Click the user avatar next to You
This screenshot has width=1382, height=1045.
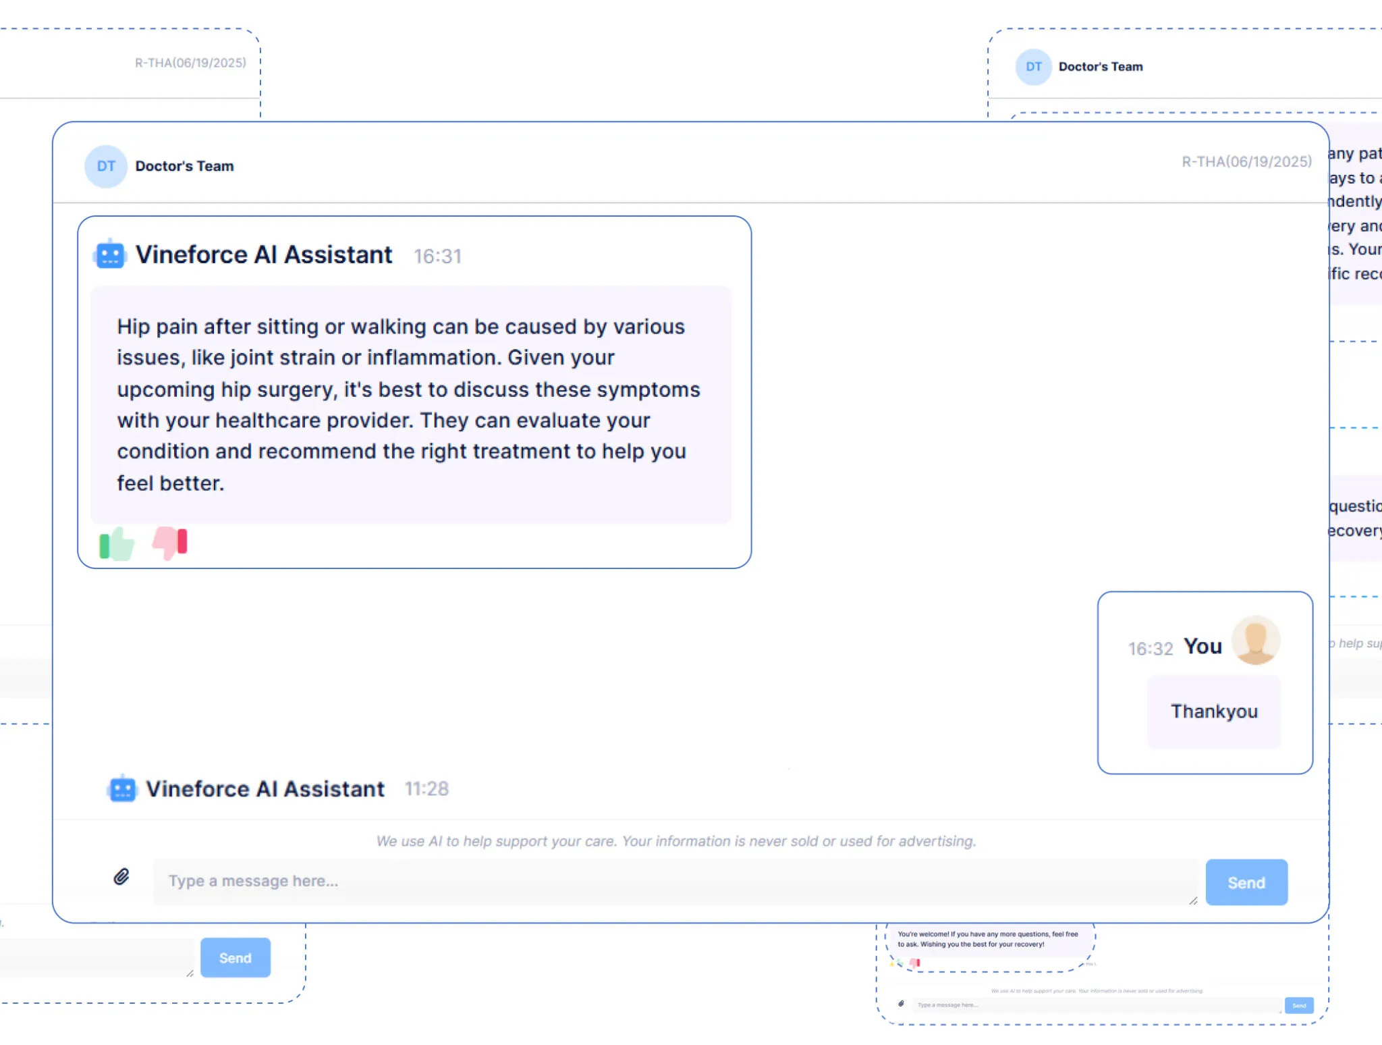(x=1255, y=640)
